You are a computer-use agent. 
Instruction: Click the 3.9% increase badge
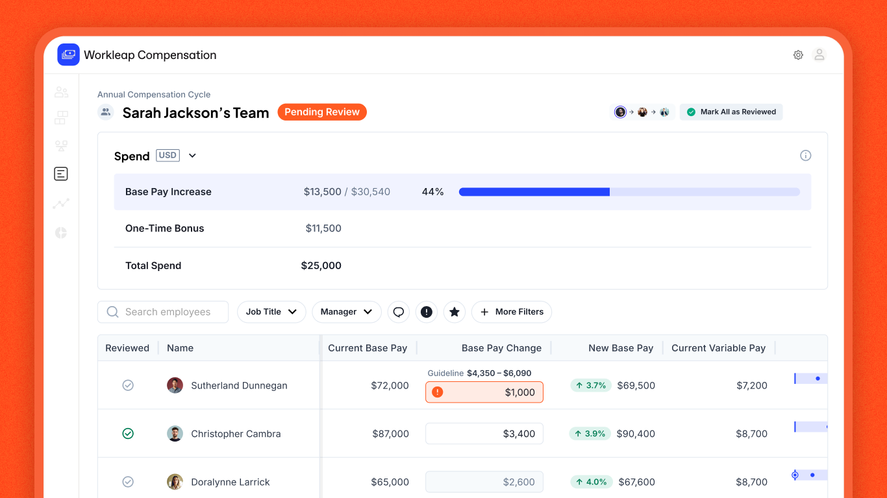coord(590,434)
